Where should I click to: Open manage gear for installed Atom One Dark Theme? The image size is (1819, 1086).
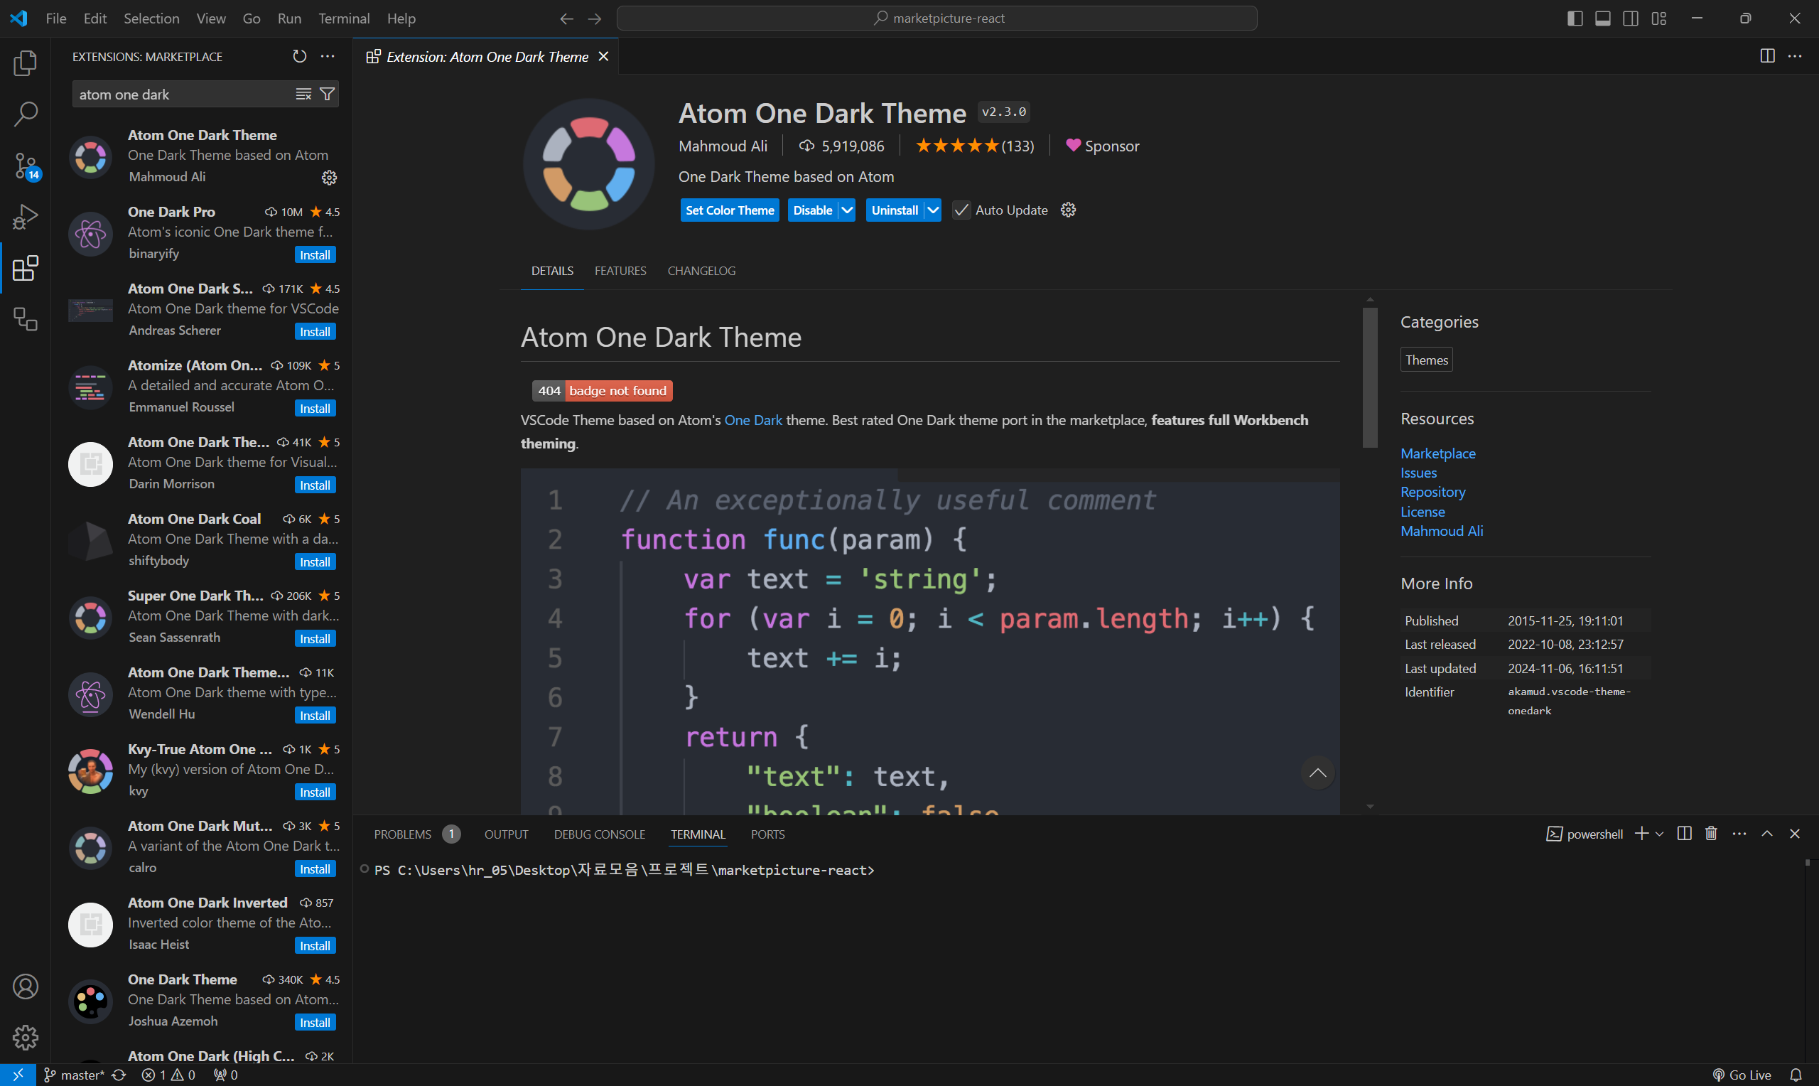[x=329, y=177]
